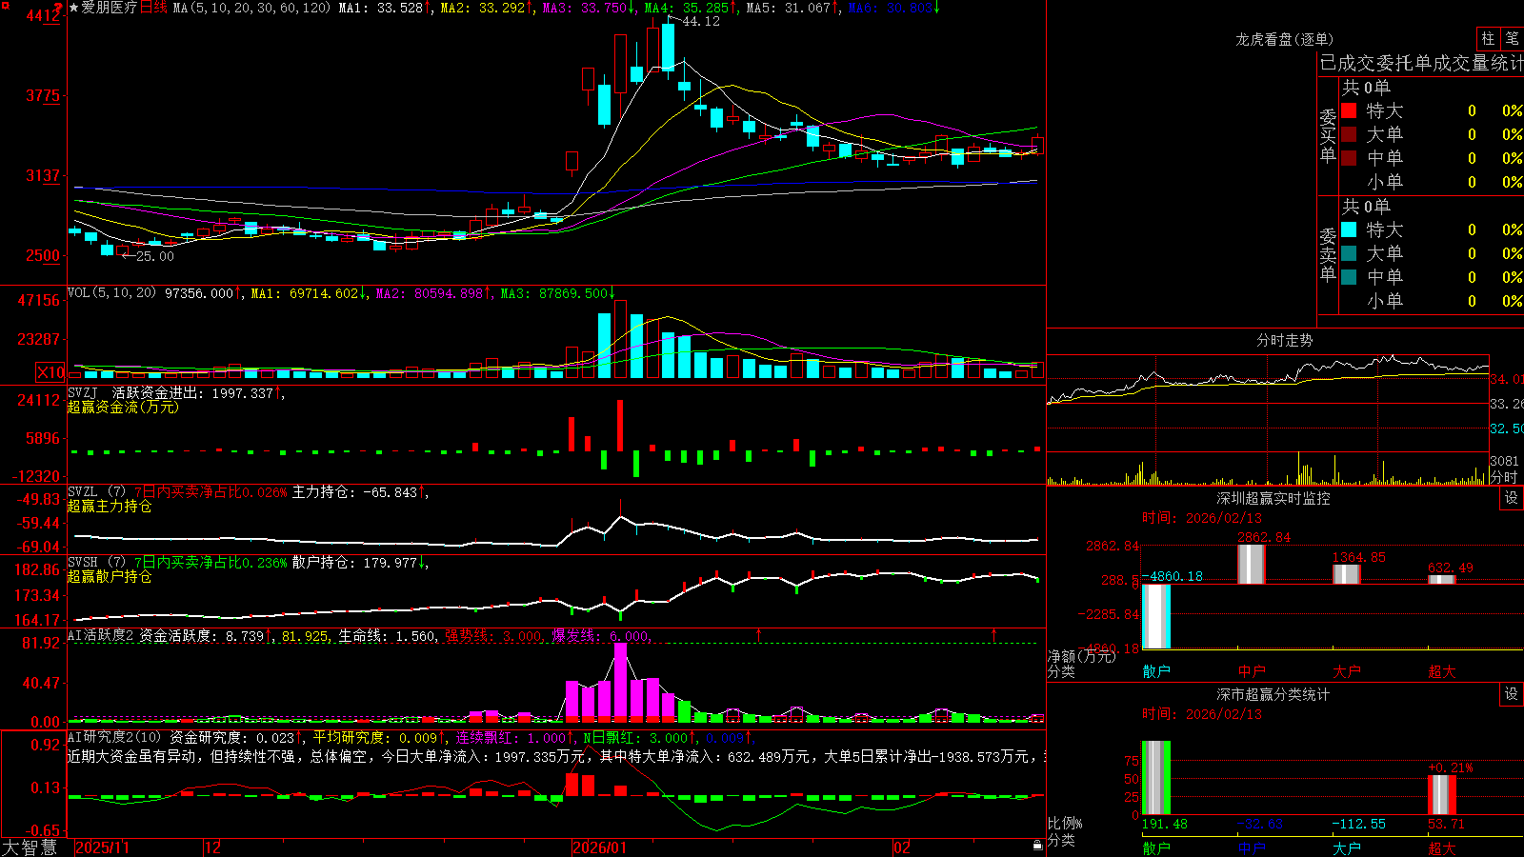Click the small red square icon in the top-left corner
The width and height of the screenshot is (1524, 857).
[5, 6]
